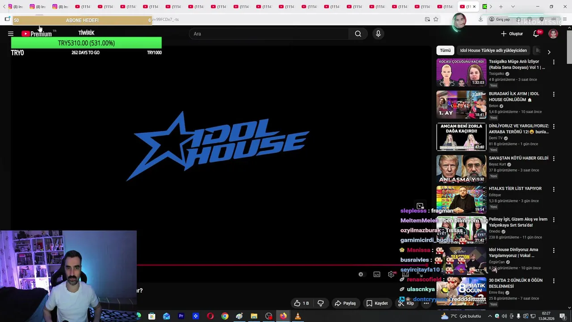
Task: Open player settings gear icon
Action: 391,274
